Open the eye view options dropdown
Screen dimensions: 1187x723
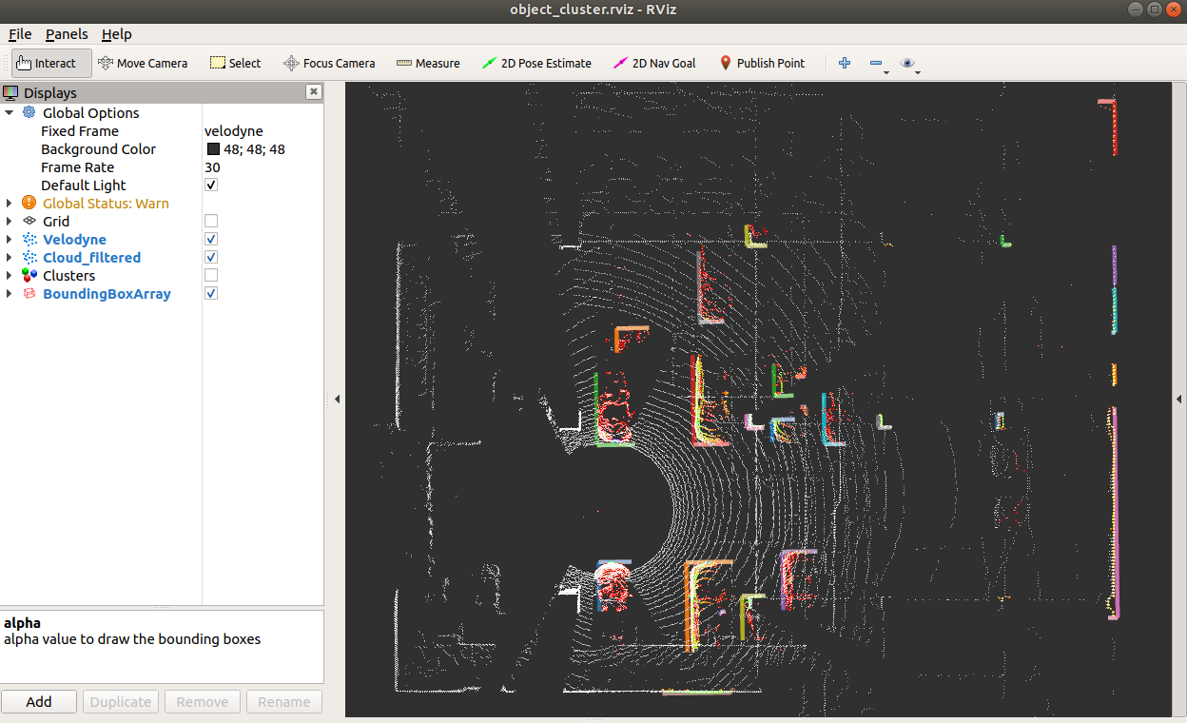pyautogui.click(x=910, y=64)
